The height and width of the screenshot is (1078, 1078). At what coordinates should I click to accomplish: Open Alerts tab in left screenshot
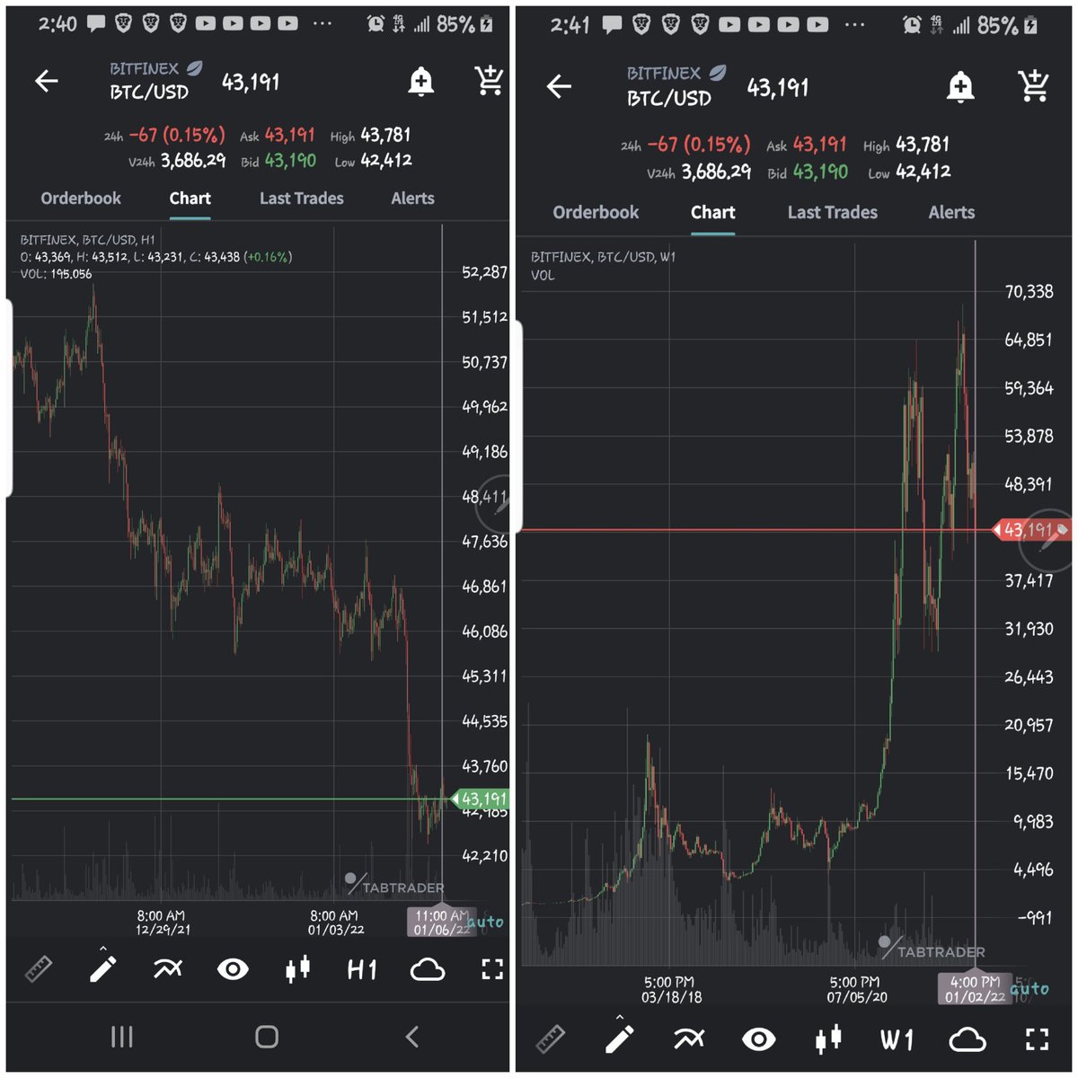pos(412,199)
